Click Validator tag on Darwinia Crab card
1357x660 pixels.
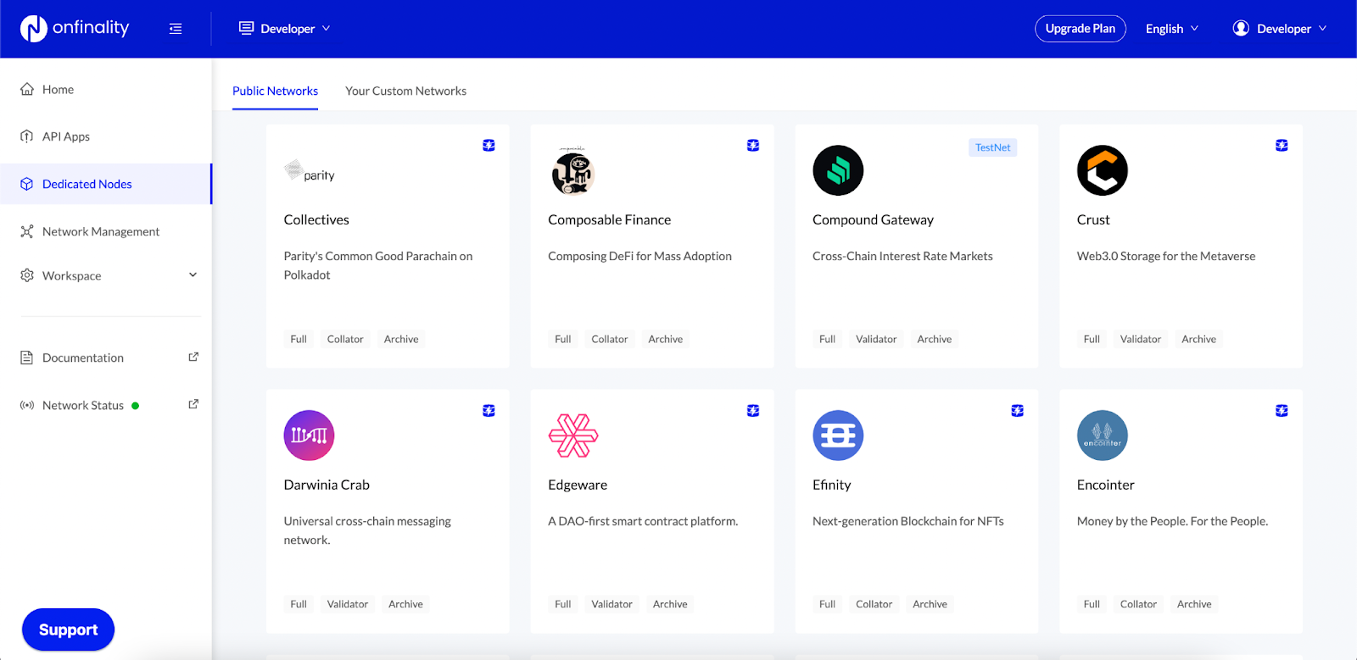point(348,604)
